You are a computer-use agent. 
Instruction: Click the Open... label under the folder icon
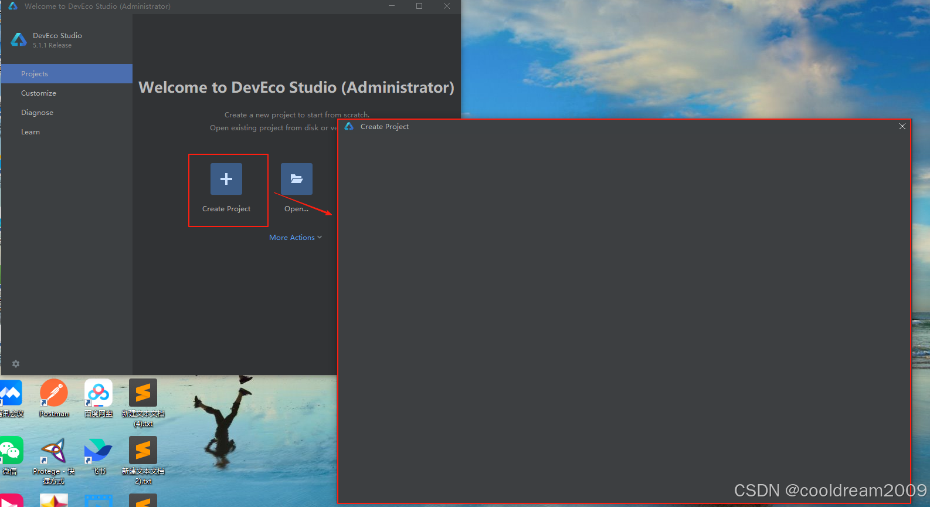pyautogui.click(x=296, y=209)
